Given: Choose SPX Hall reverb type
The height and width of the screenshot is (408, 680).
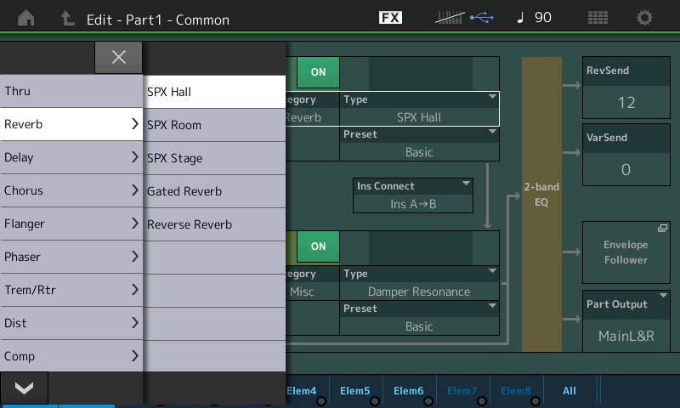Looking at the screenshot, I should coord(214,92).
